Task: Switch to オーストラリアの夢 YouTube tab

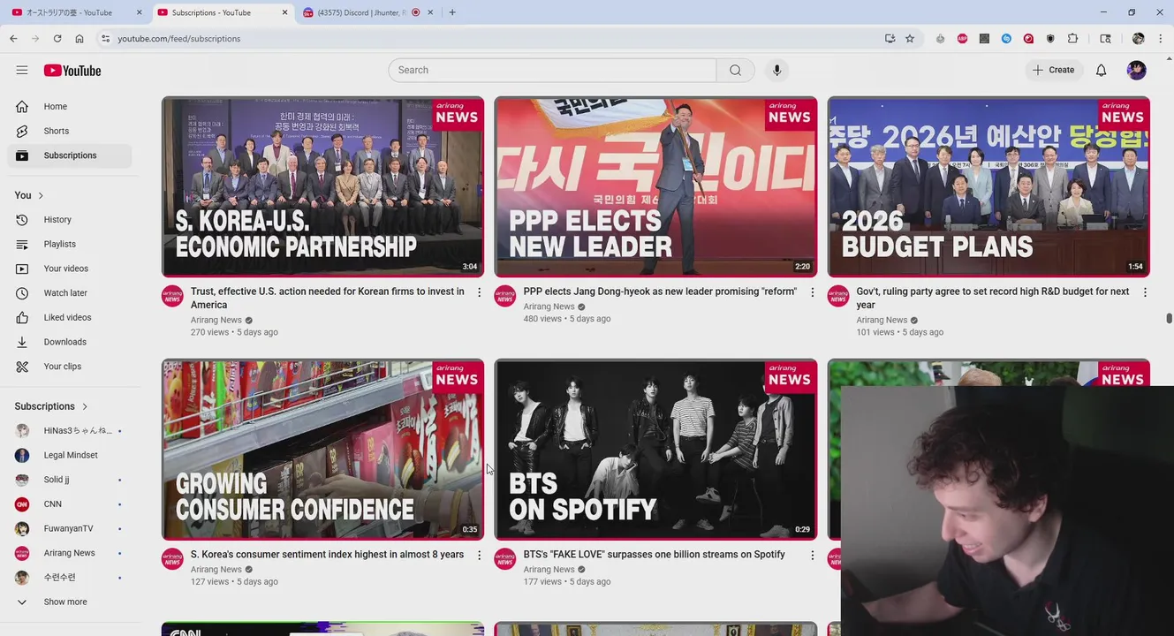Action: [x=77, y=12]
